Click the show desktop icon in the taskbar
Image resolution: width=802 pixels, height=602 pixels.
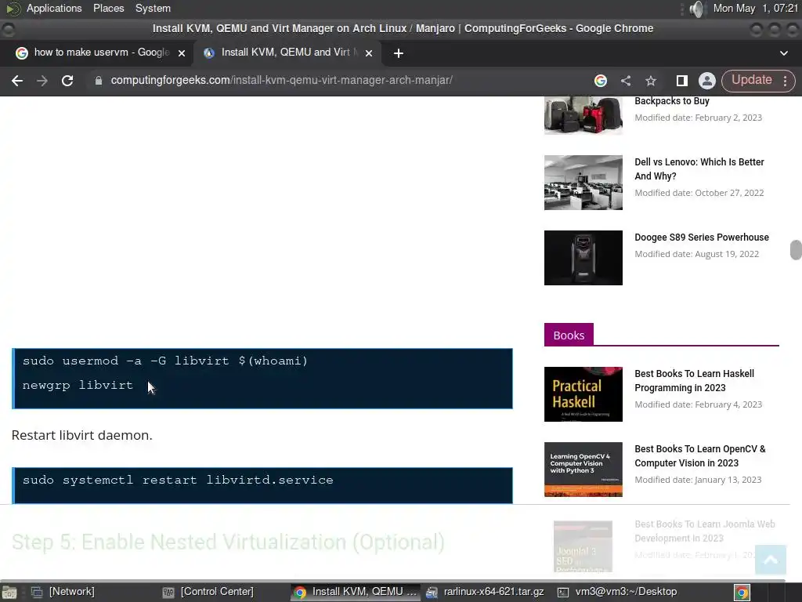(x=9, y=593)
